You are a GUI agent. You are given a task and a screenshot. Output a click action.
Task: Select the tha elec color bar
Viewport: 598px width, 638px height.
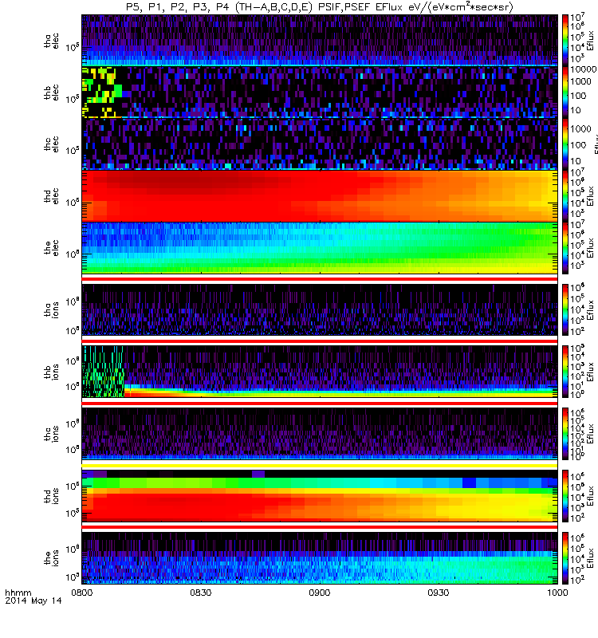tap(565, 39)
